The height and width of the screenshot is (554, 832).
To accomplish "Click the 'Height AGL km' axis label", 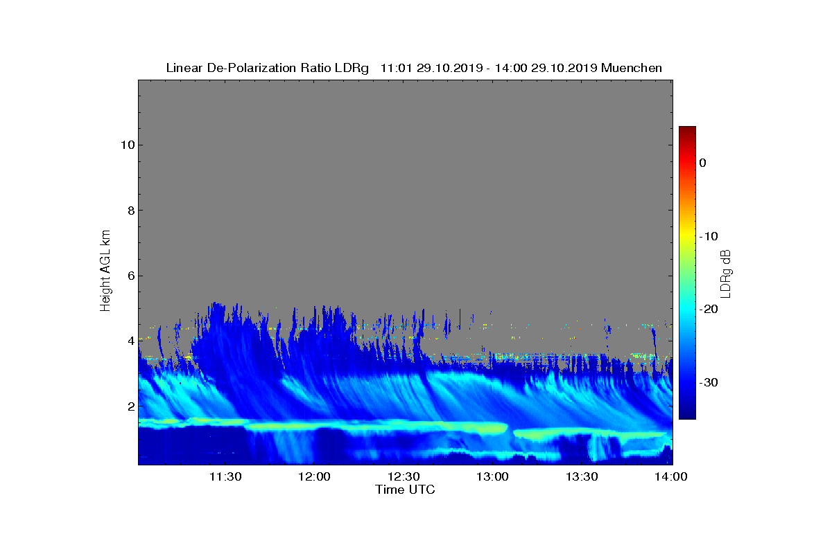I will click(x=105, y=271).
